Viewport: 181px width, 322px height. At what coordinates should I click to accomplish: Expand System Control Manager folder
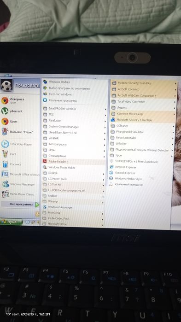click(x=74, y=127)
